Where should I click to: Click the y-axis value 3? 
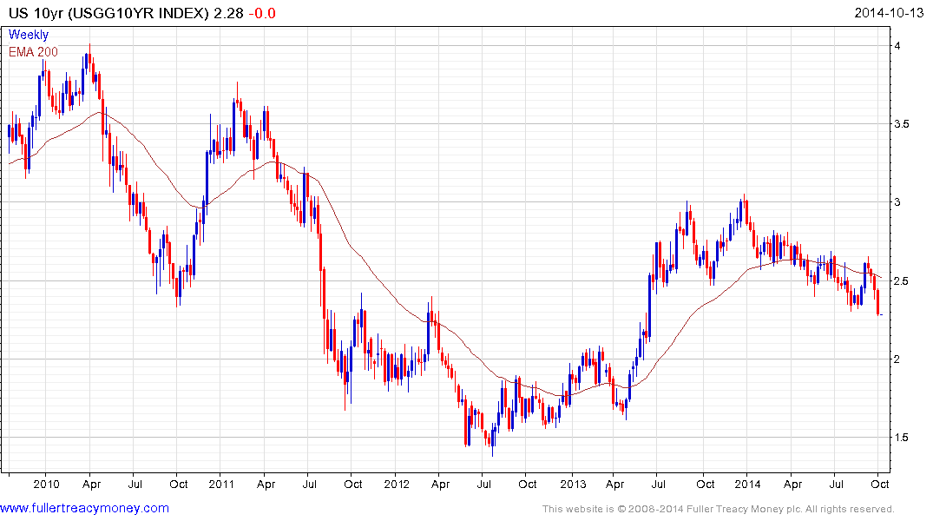(897, 202)
